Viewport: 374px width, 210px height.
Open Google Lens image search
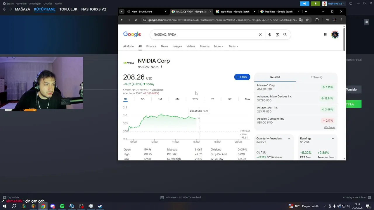pos(278,34)
